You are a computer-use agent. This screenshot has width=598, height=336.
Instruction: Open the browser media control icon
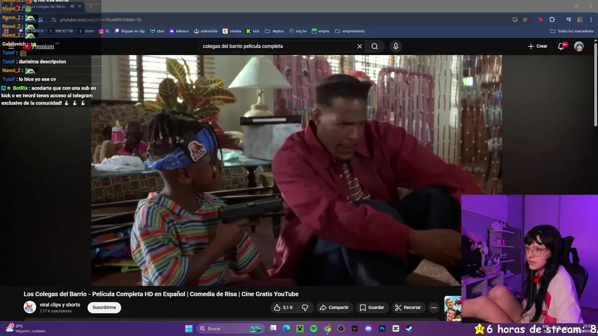569,20
